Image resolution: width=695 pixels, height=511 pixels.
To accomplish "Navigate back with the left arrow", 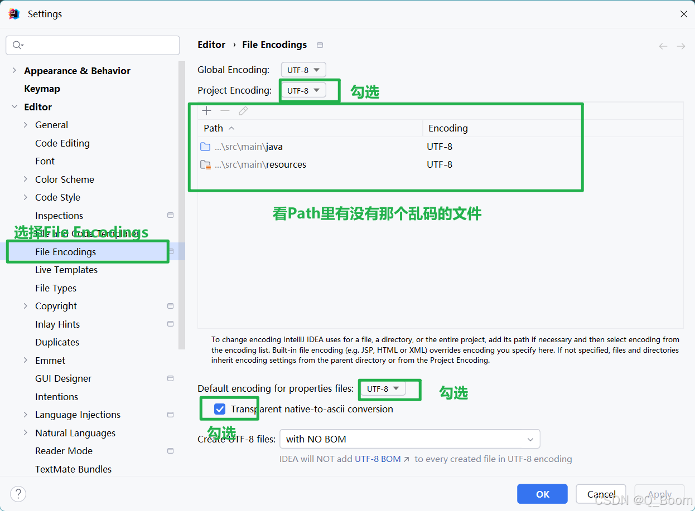I will [663, 46].
